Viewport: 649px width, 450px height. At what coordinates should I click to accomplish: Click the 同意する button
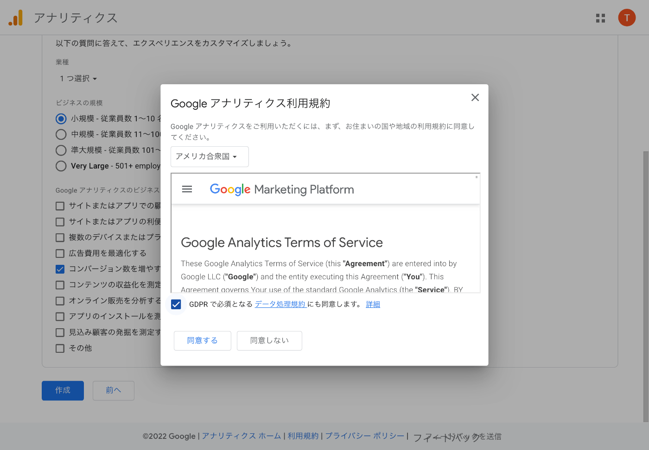click(203, 341)
